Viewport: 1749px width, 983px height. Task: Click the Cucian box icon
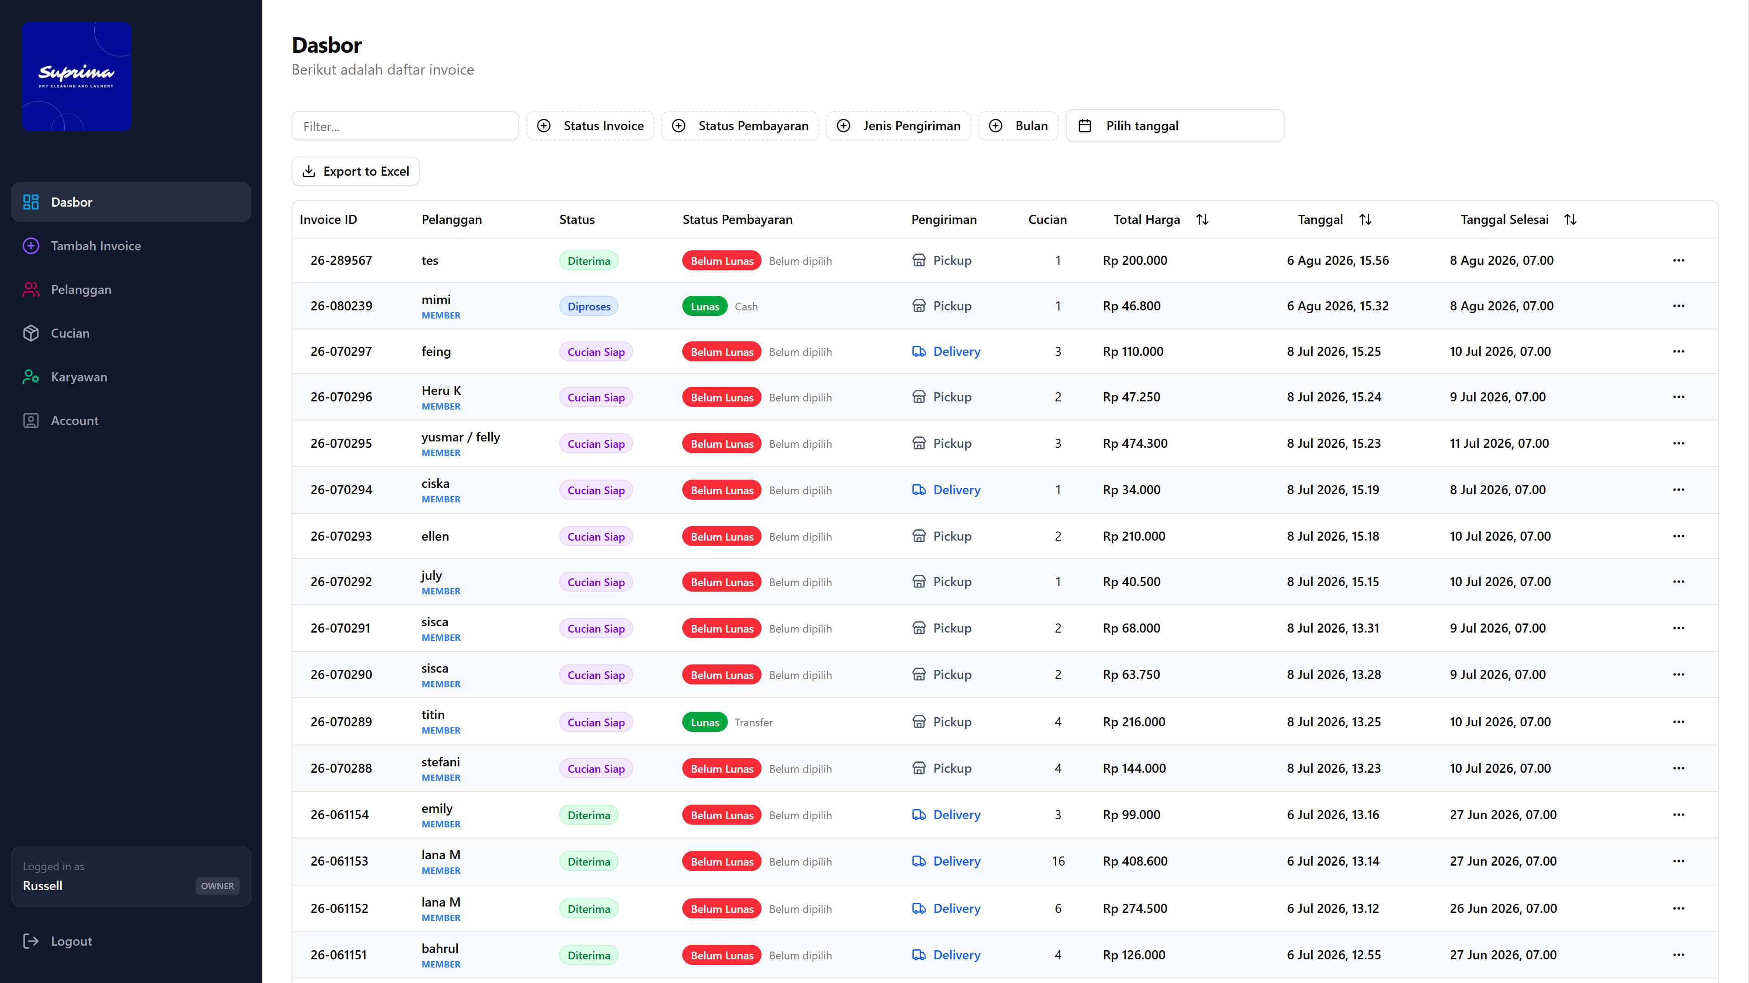31,333
